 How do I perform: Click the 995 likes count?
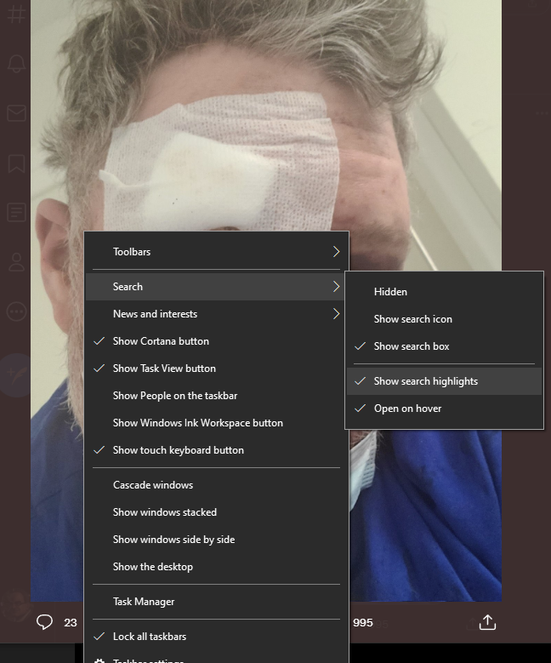tap(363, 622)
